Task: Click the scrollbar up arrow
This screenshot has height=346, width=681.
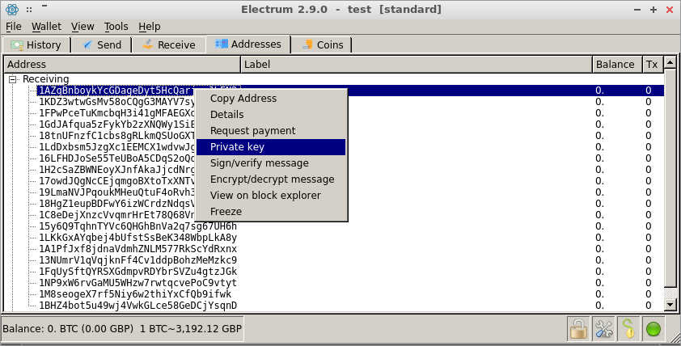Action: click(x=670, y=63)
